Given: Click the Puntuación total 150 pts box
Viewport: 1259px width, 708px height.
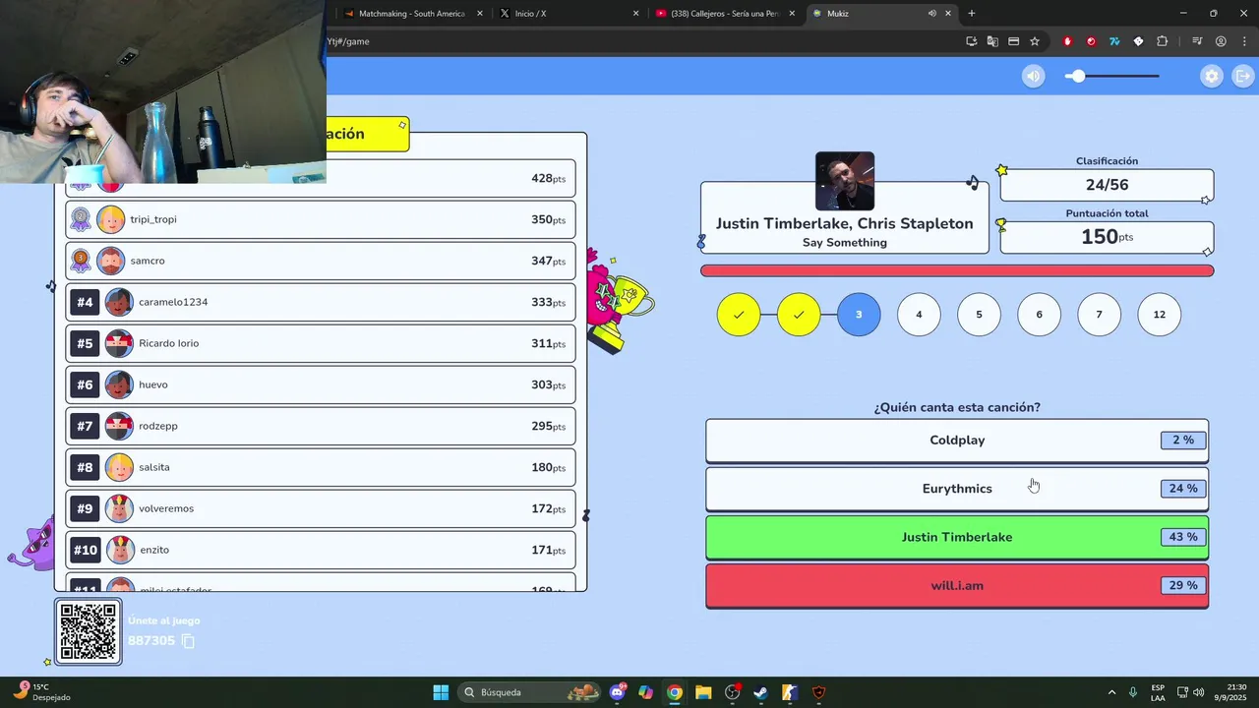Looking at the screenshot, I should [x=1107, y=237].
